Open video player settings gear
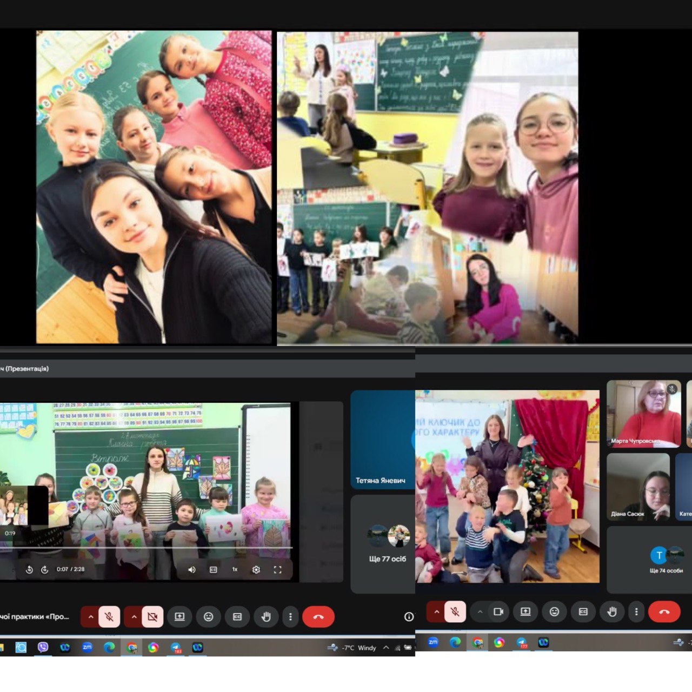 click(x=256, y=569)
